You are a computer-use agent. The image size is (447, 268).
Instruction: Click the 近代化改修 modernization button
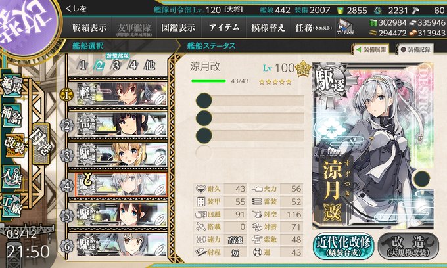click(344, 246)
